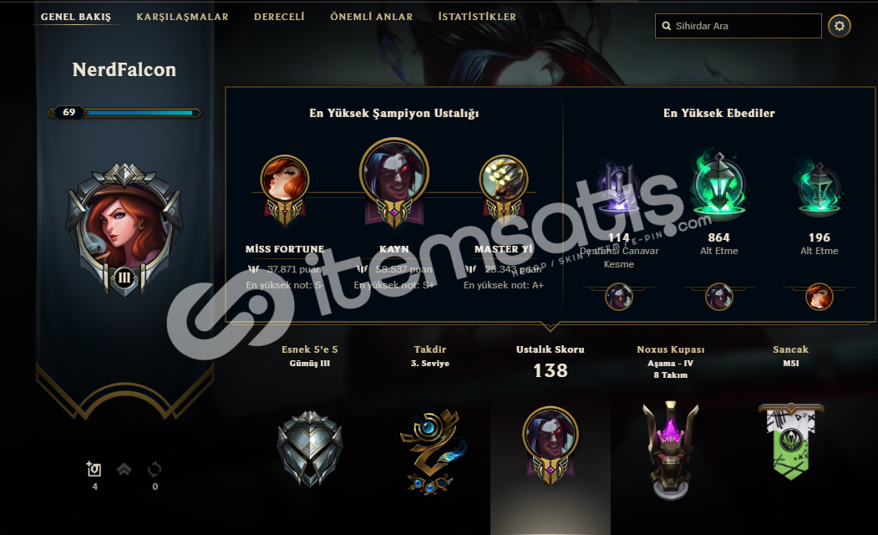Select the Noxus Kupası trophy icon
Image resolution: width=878 pixels, height=535 pixels.
[670, 450]
